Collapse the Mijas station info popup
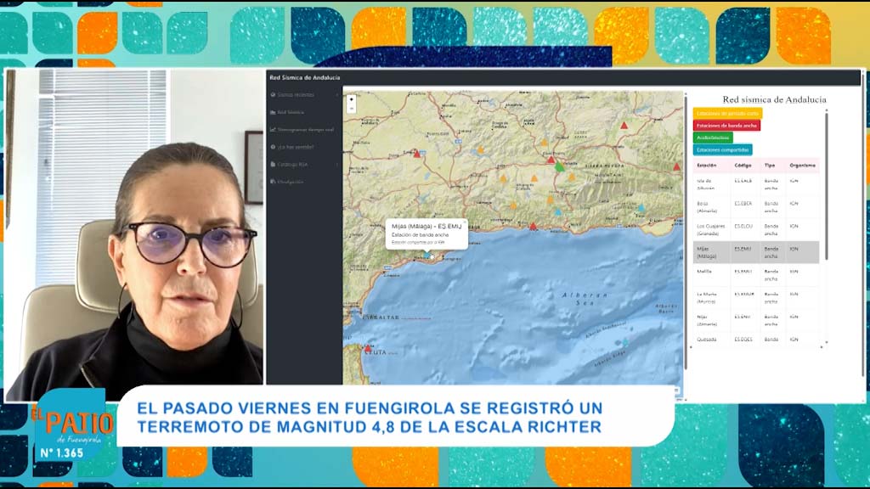The height and width of the screenshot is (489, 870). point(465,222)
